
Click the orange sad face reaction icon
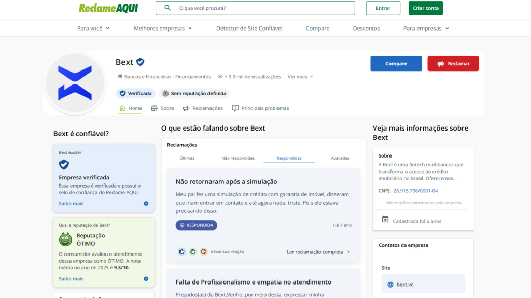point(203,251)
